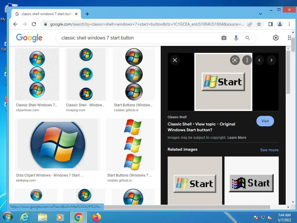Image resolution: width=297 pixels, height=223 pixels.
Task: Open seekpng.com Orbs Clipart thumbnail
Action: [x=58, y=145]
